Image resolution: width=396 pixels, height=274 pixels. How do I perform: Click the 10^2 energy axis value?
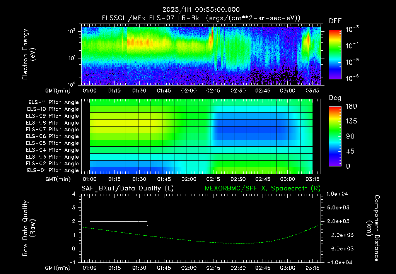tap(72, 32)
